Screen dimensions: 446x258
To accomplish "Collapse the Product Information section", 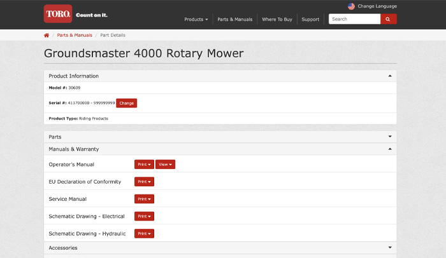I will click(x=220, y=76).
